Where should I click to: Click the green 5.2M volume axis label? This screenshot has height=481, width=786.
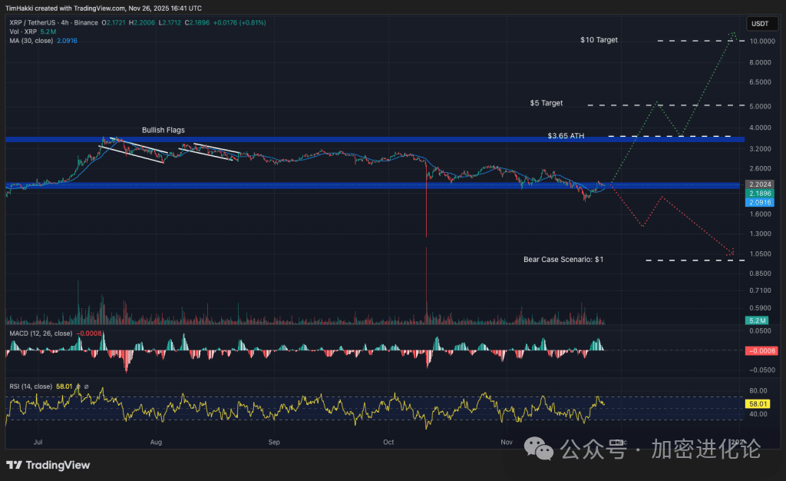coord(757,320)
